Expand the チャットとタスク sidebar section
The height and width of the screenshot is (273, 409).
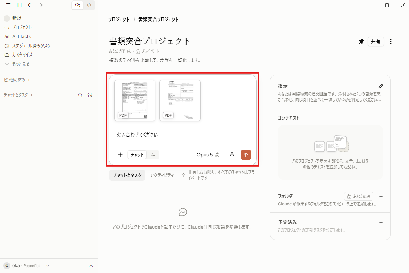[18, 95]
